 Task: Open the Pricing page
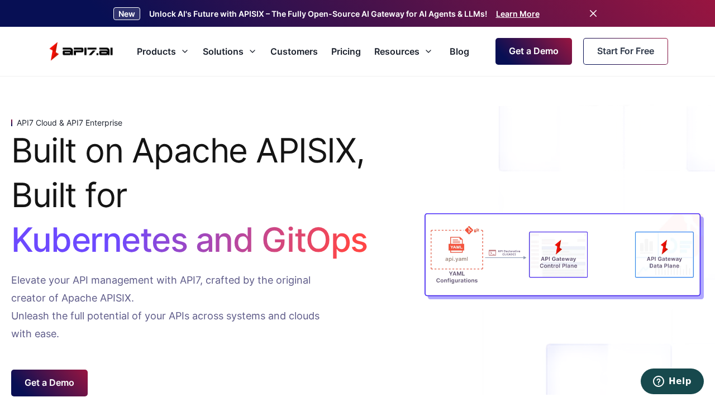[x=346, y=51]
